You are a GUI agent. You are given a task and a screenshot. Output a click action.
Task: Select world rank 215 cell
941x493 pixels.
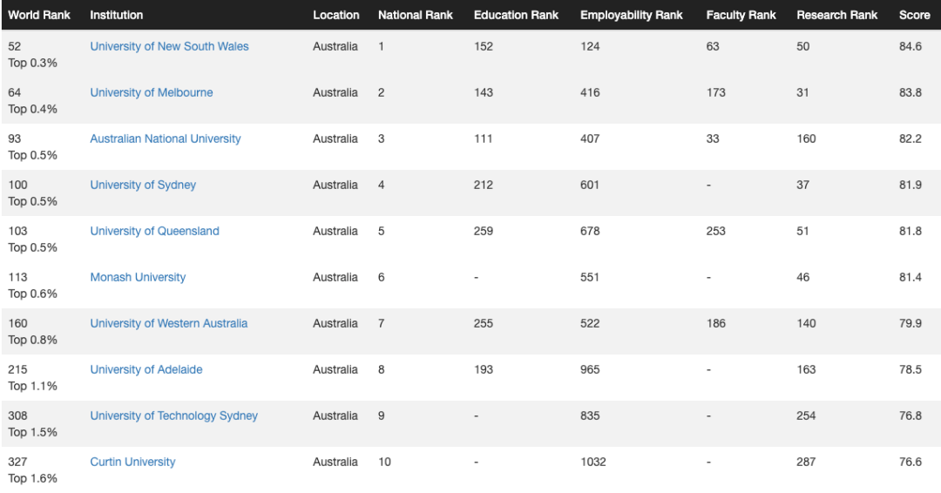[x=17, y=369]
